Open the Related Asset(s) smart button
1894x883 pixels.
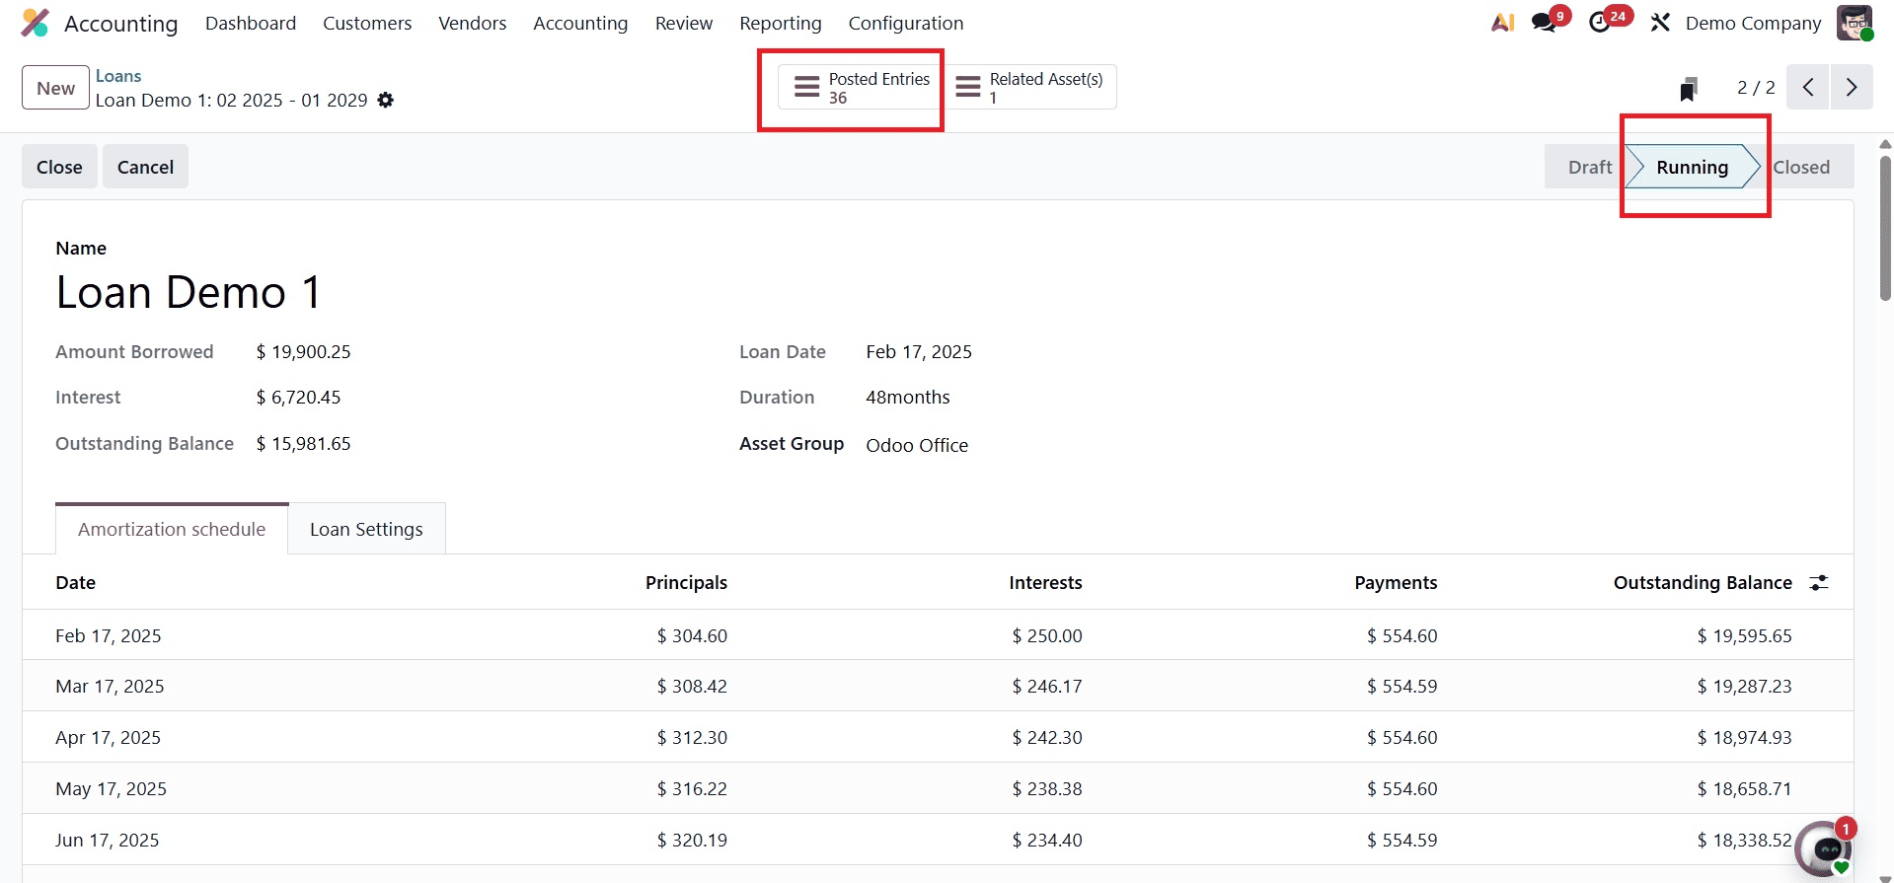click(1030, 88)
